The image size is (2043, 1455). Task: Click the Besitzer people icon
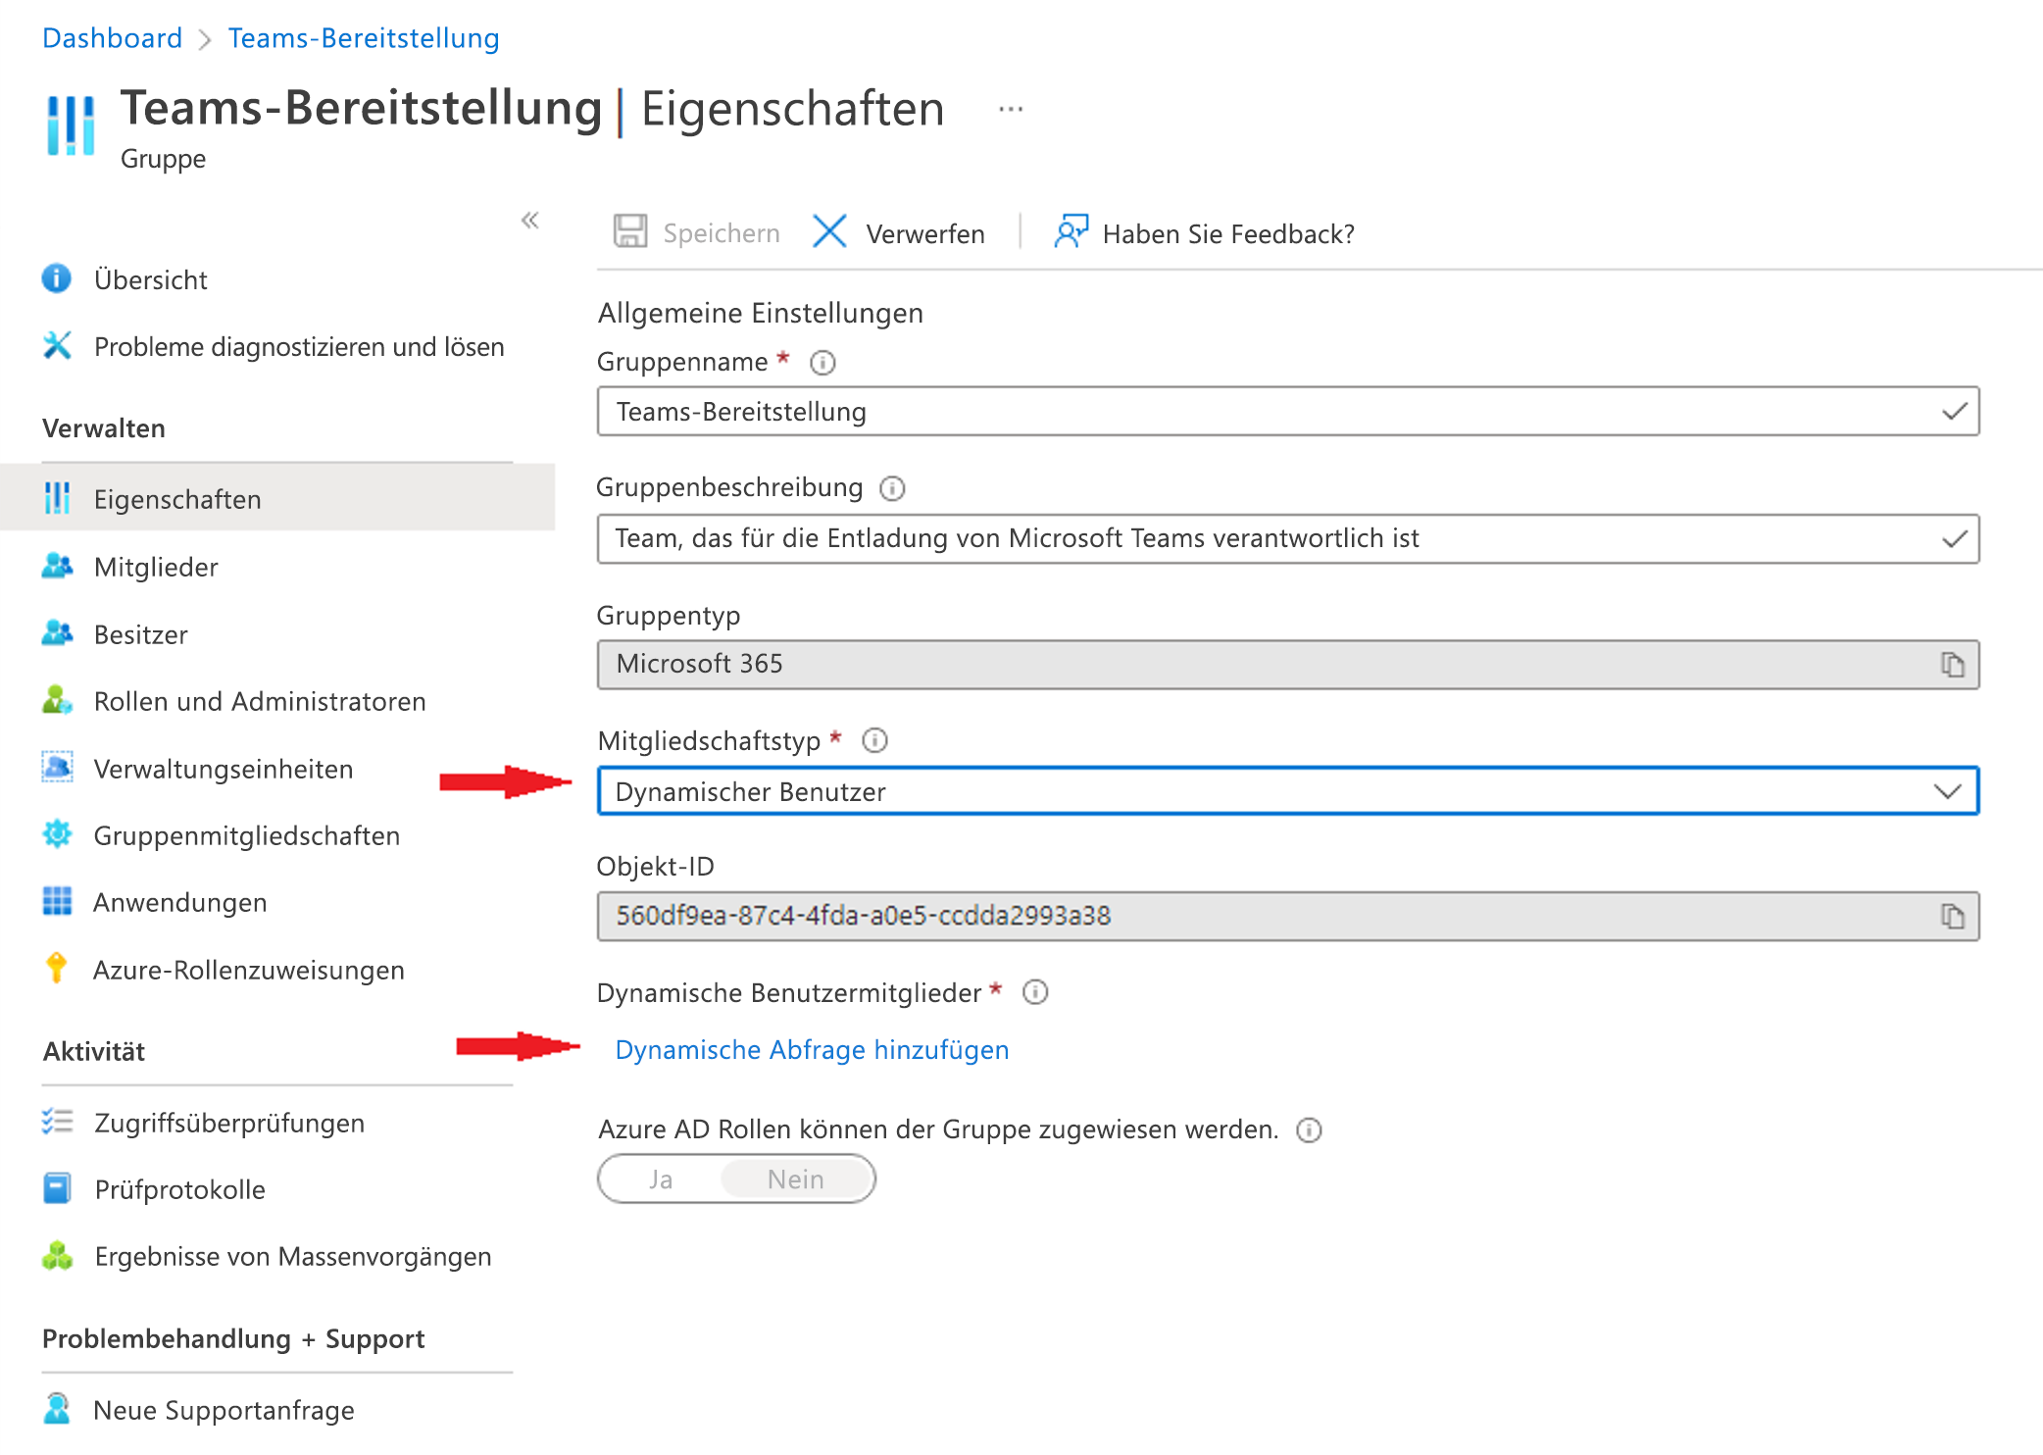(57, 633)
